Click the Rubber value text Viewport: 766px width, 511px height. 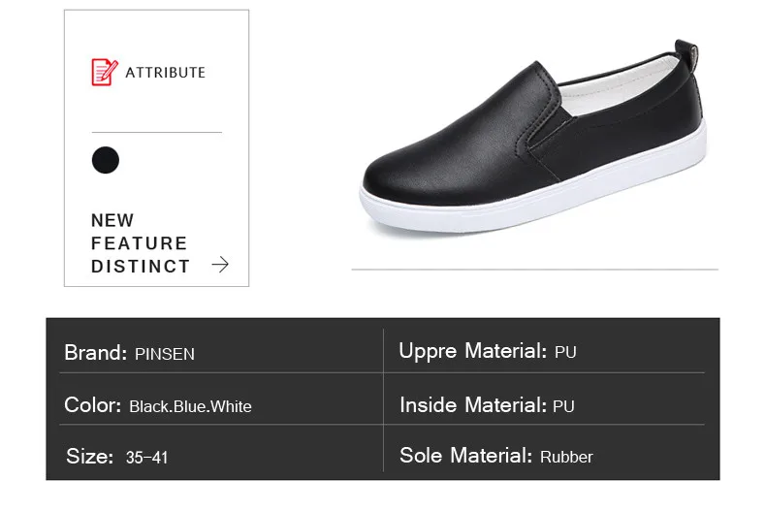point(566,457)
